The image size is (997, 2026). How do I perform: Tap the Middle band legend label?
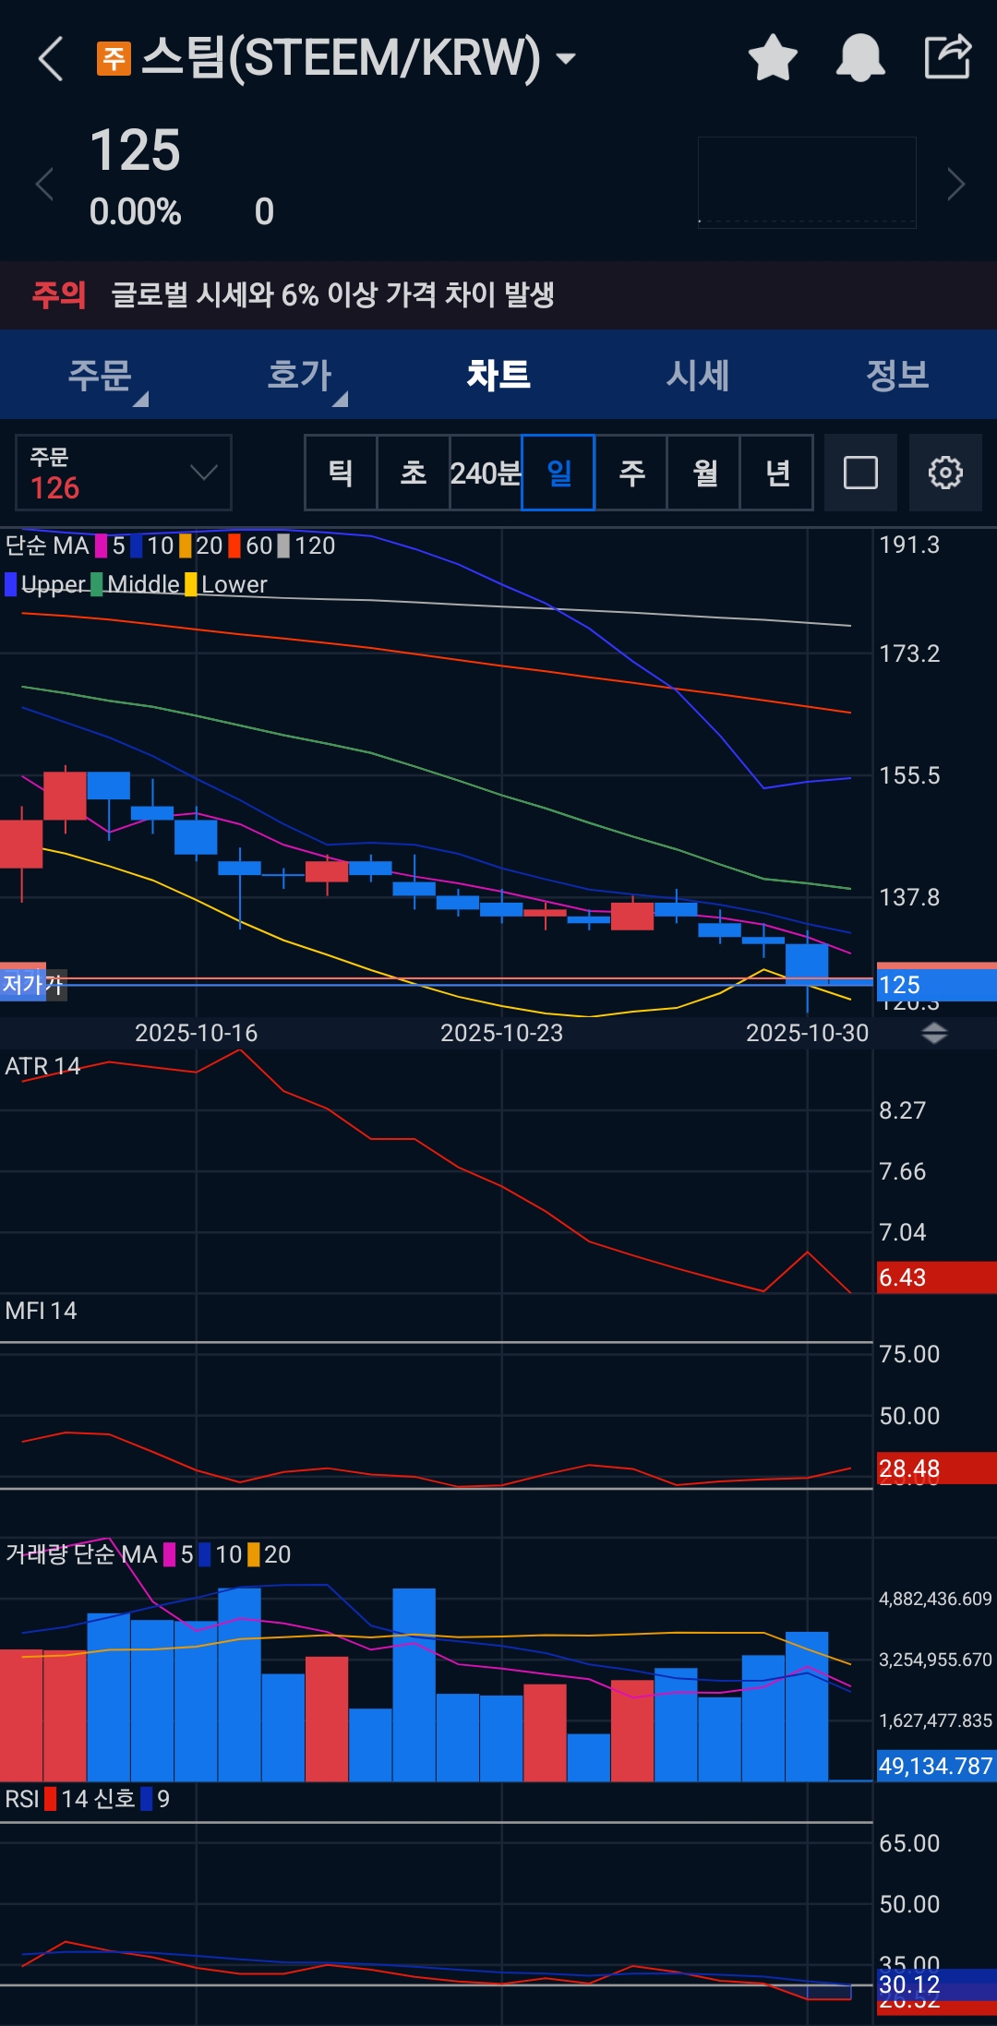click(x=143, y=584)
